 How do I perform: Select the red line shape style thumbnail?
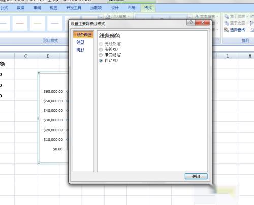[x=20, y=23]
